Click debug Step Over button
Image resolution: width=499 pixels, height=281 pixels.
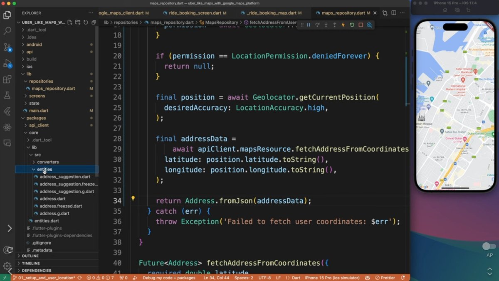[x=317, y=25]
